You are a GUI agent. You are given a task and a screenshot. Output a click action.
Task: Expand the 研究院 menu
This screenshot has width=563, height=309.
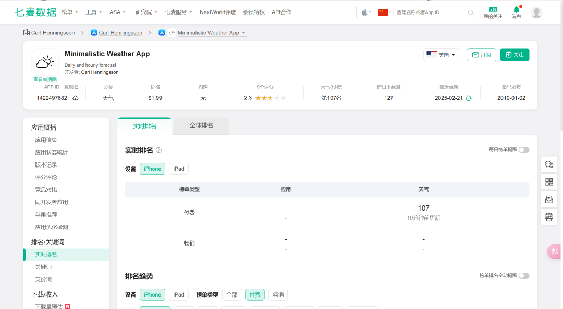pyautogui.click(x=146, y=12)
